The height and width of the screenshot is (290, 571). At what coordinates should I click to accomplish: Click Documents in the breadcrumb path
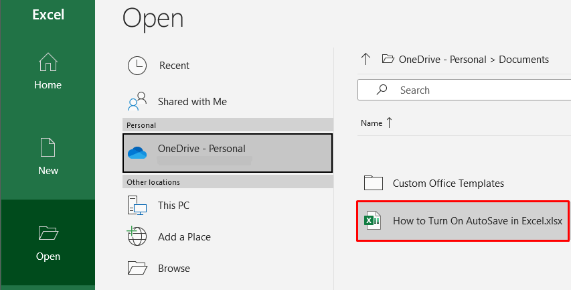click(x=523, y=60)
